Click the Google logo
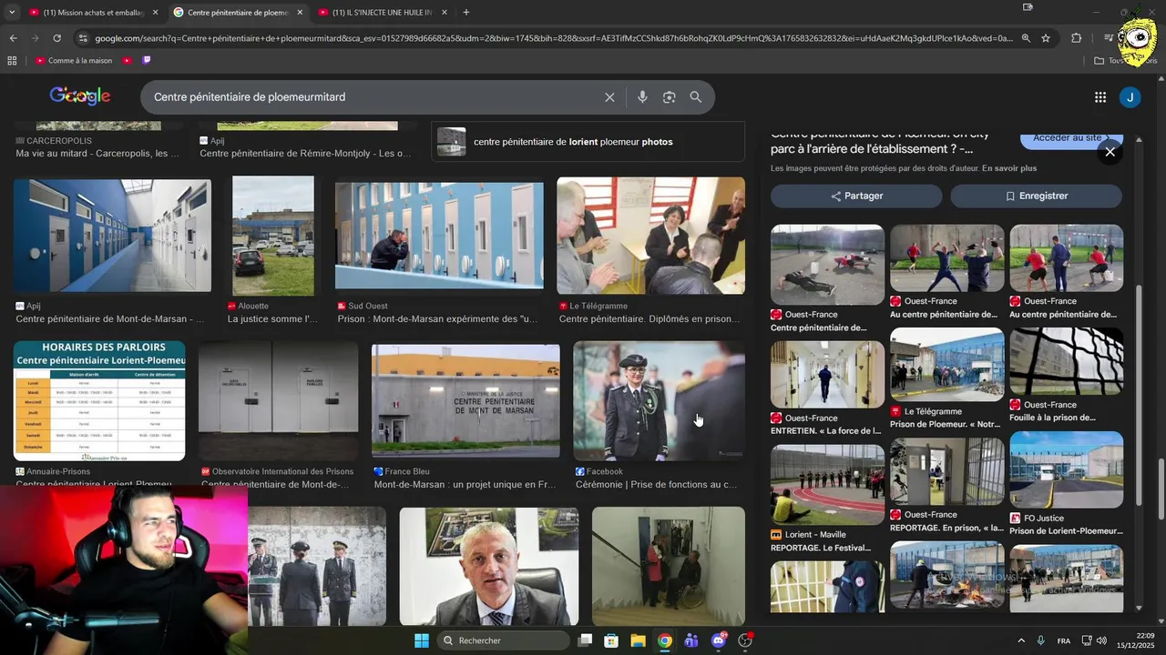 click(80, 96)
